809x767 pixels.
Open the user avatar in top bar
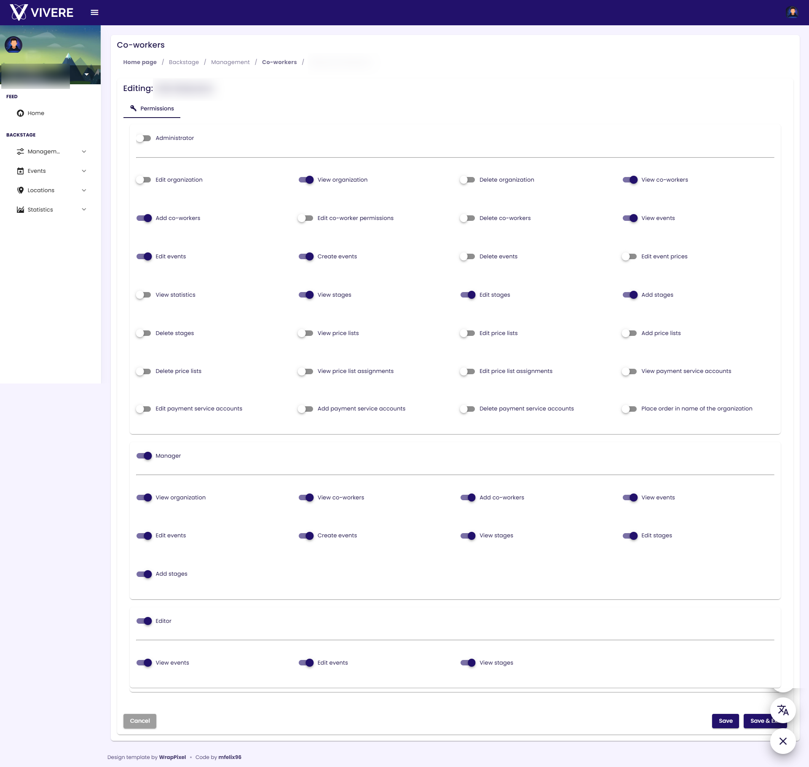[x=792, y=12]
